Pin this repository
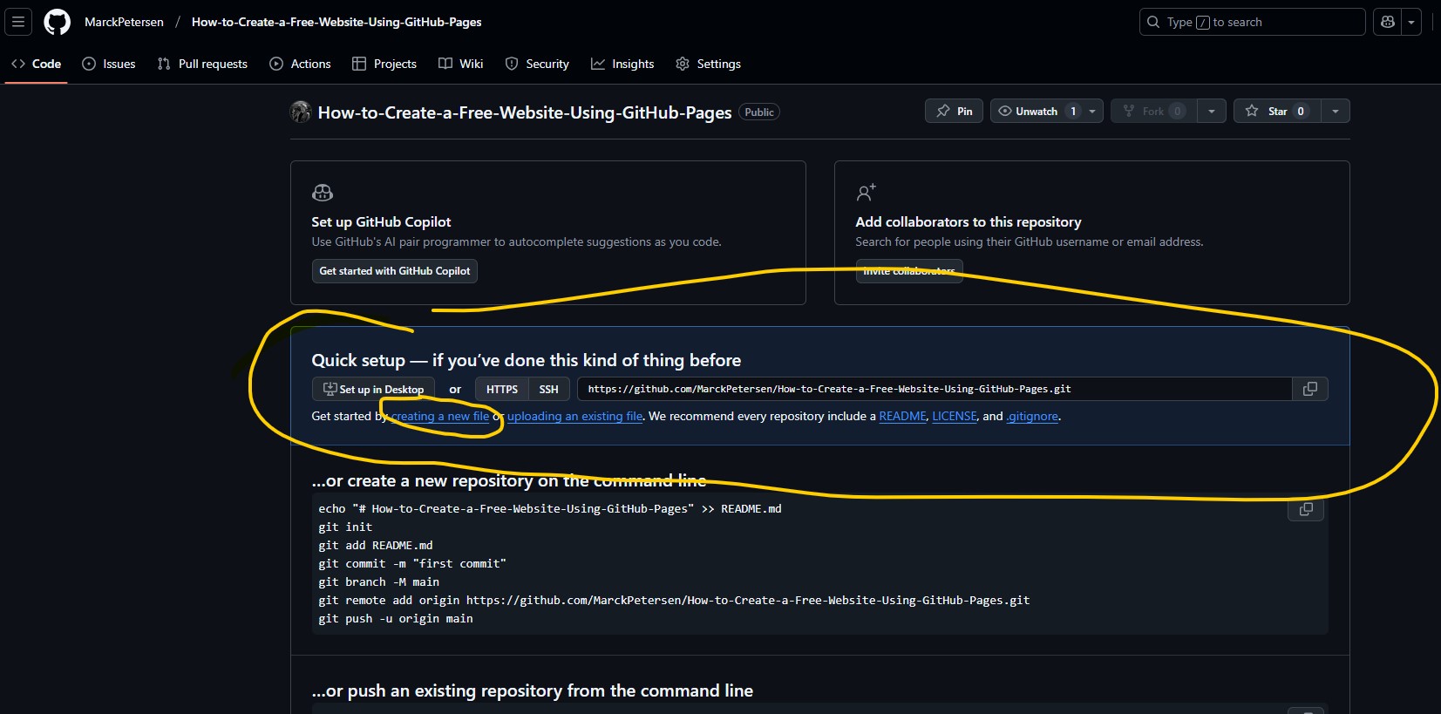The image size is (1441, 714). (x=955, y=112)
